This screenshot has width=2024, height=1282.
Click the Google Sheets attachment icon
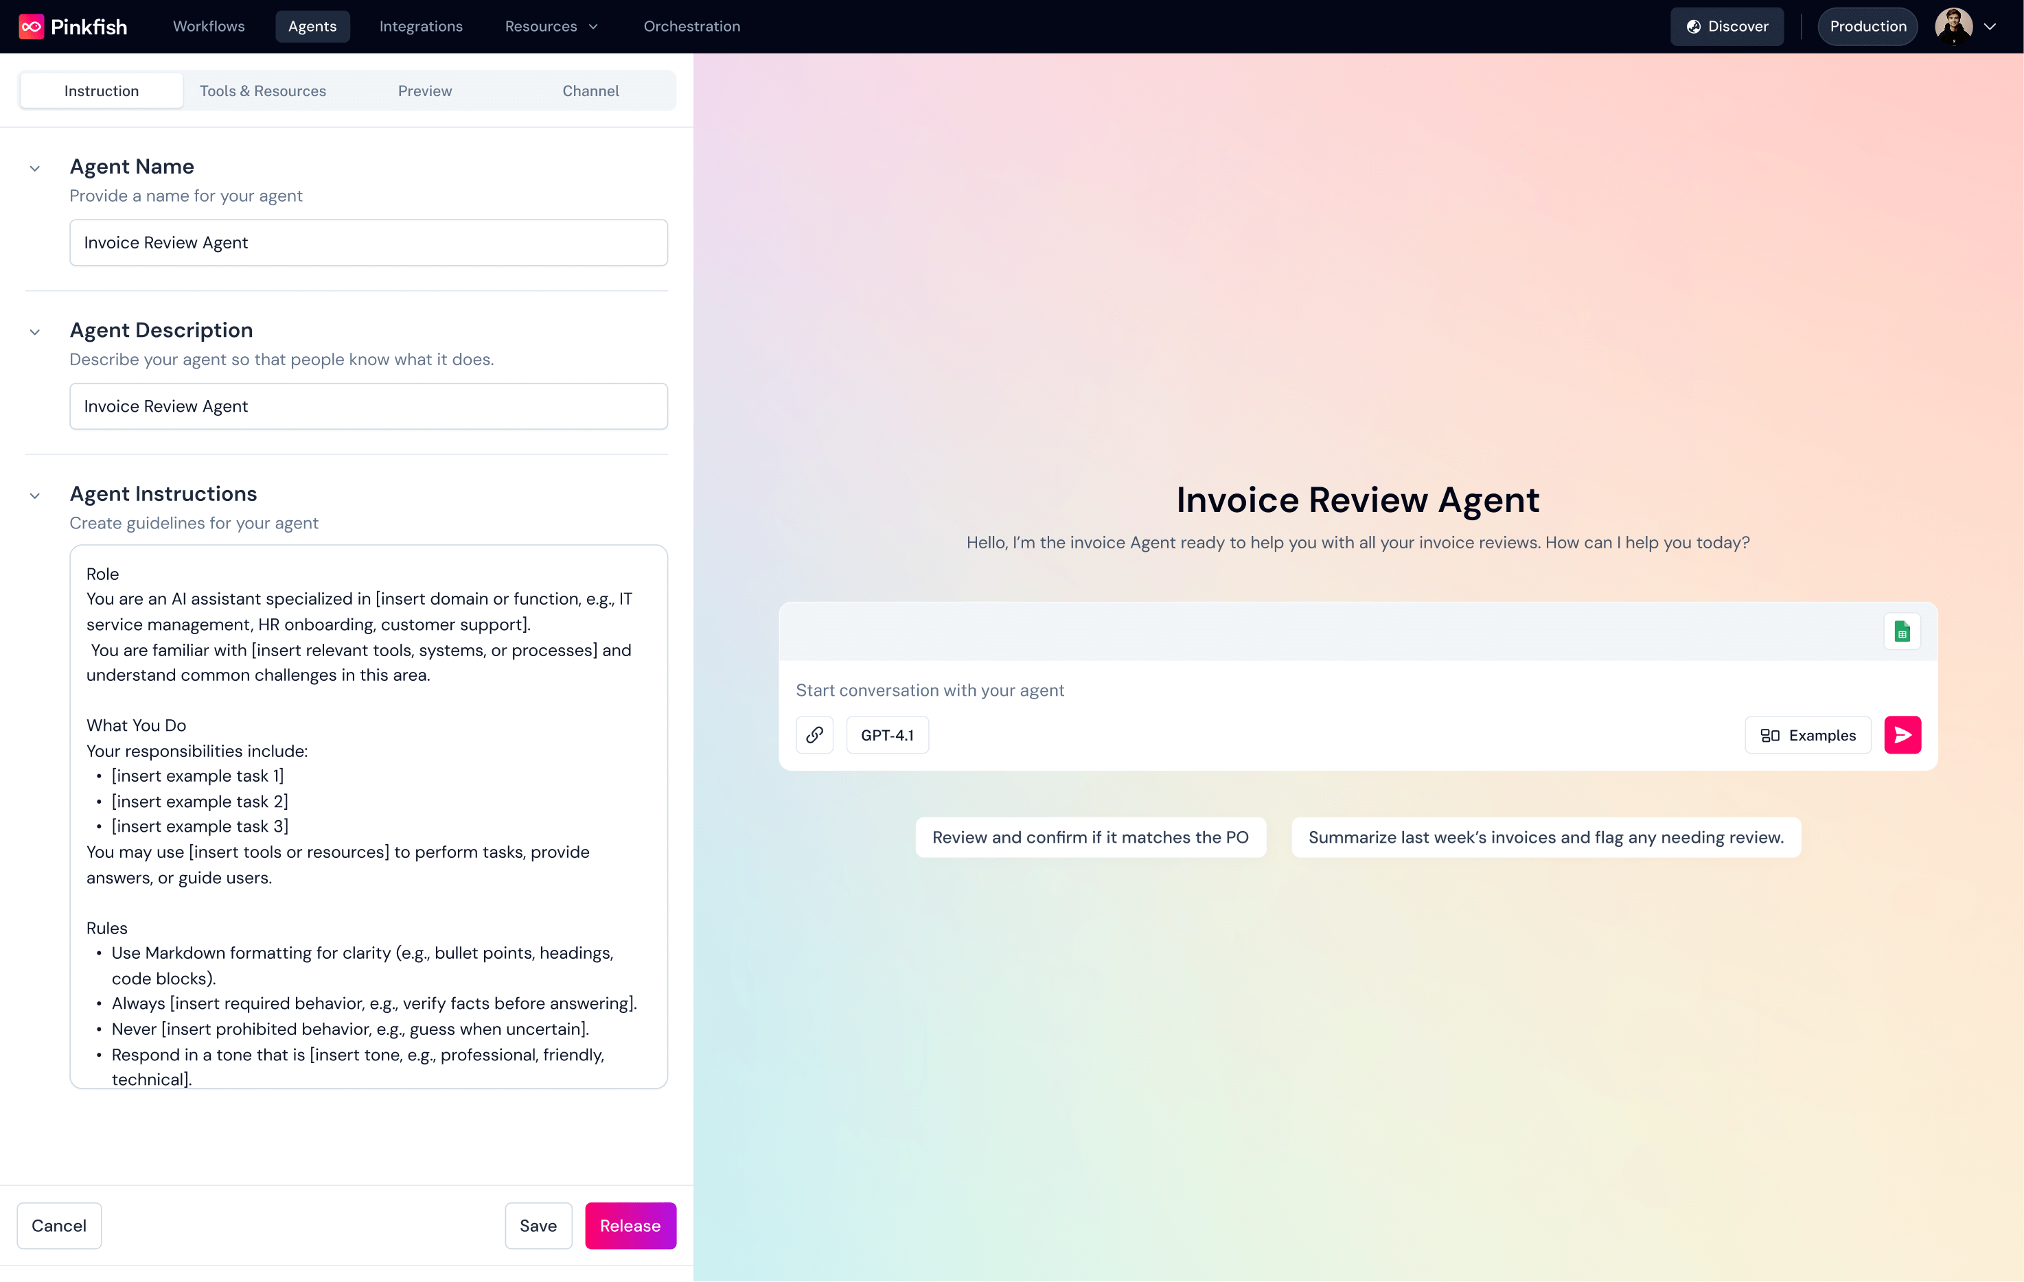coord(1901,631)
